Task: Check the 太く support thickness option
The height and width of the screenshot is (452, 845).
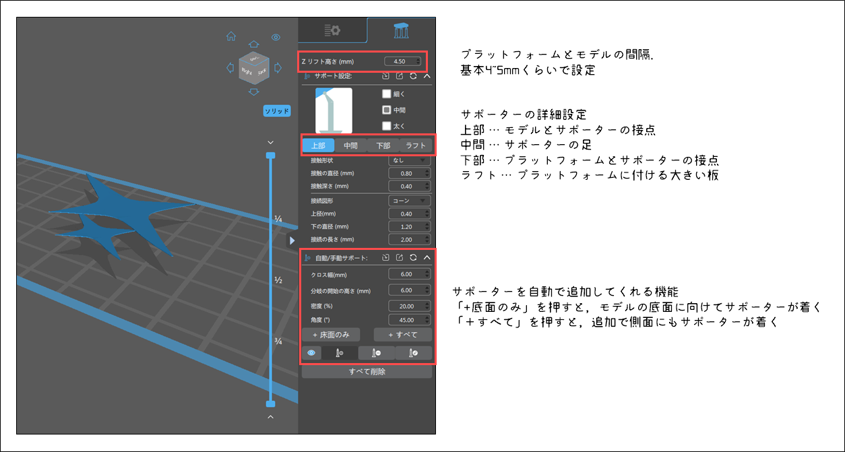Action: 387,125
